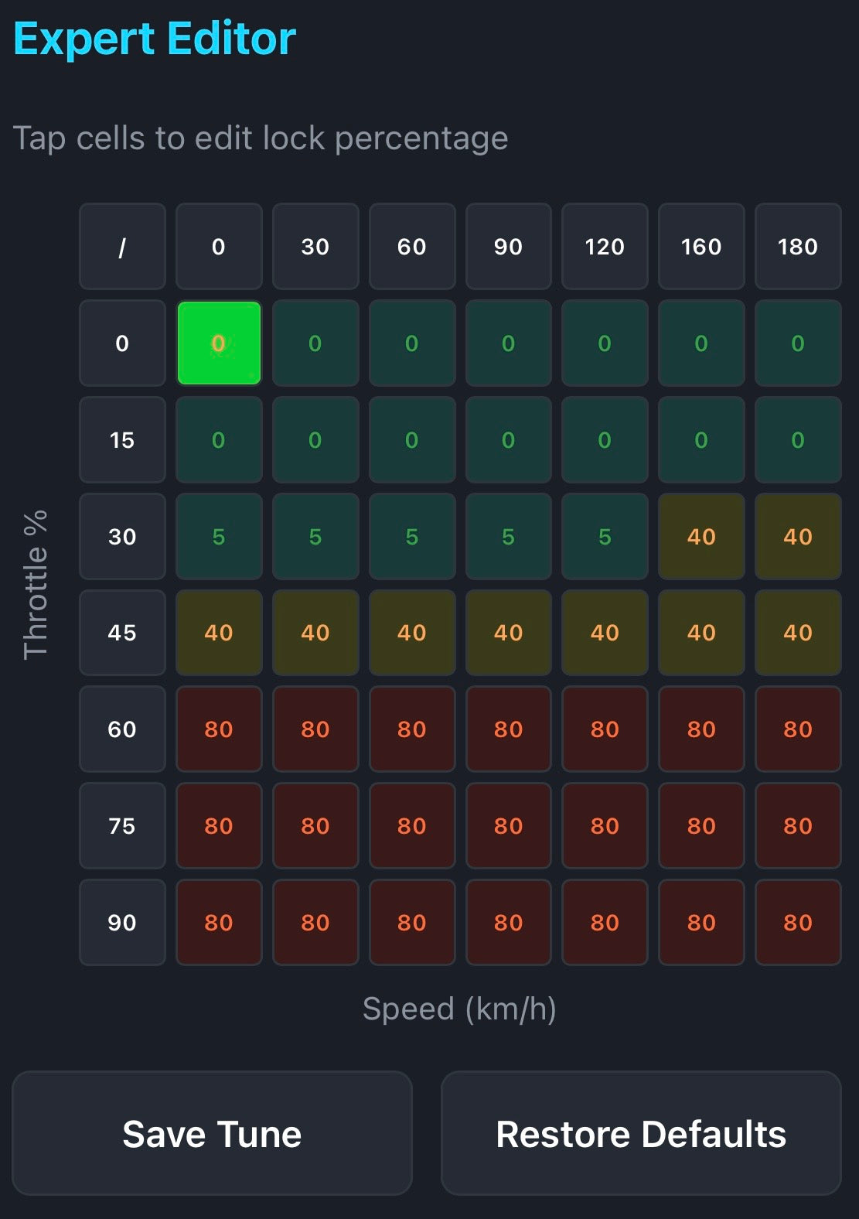The image size is (859, 1219).
Task: Select the 30 speed column header
Action: coord(315,247)
